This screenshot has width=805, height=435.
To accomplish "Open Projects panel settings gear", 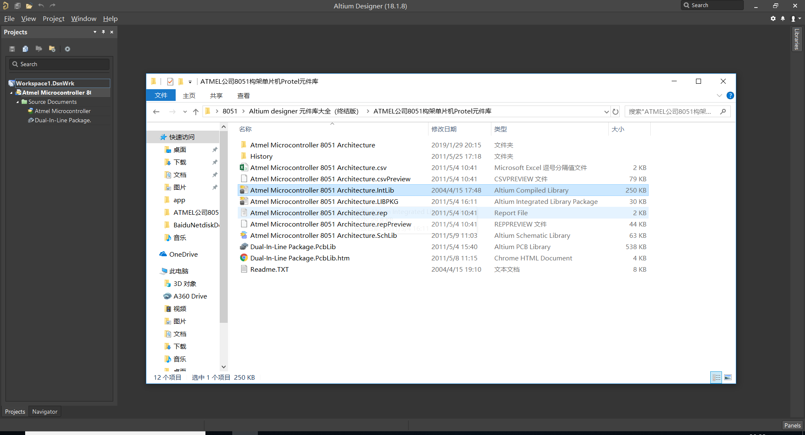I will tap(68, 49).
